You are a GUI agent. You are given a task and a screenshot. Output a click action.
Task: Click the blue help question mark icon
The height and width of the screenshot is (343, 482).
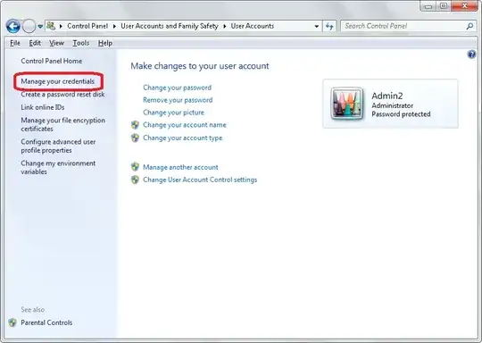[x=471, y=54]
